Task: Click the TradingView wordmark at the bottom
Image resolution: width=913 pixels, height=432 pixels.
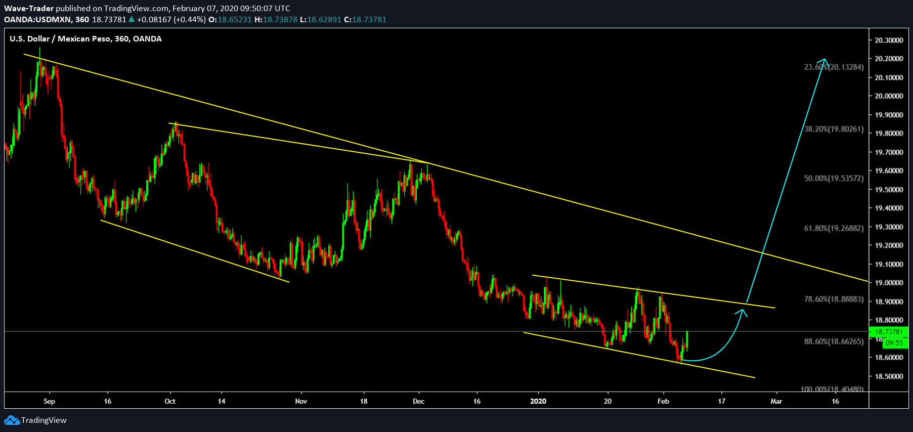Action: click(x=44, y=420)
